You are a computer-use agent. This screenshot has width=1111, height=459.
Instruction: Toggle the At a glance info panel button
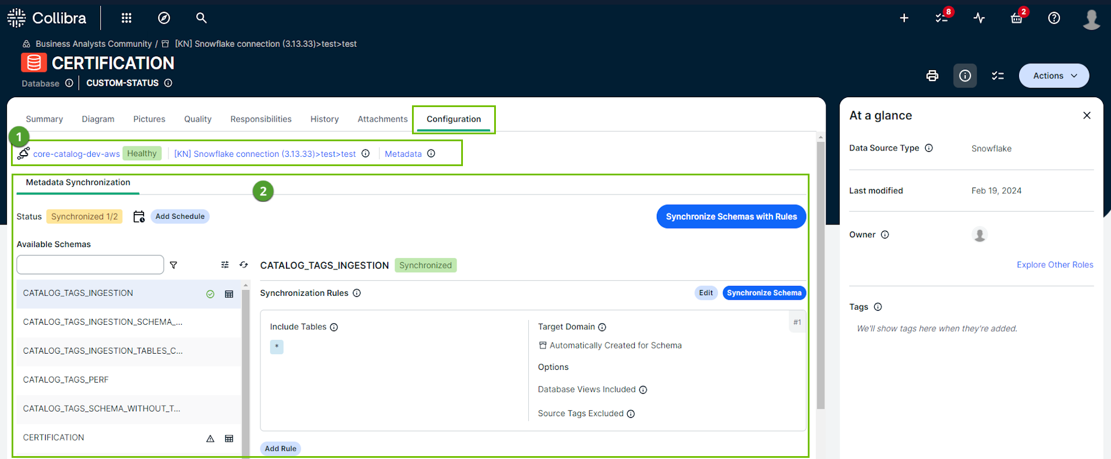[965, 76]
